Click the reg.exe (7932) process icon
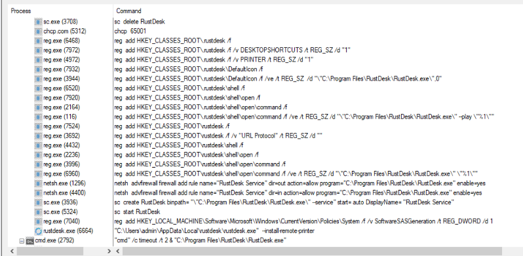The width and height of the screenshot is (523, 256). tap(39, 69)
